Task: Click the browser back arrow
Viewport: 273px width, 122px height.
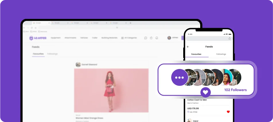Action: (24, 28)
